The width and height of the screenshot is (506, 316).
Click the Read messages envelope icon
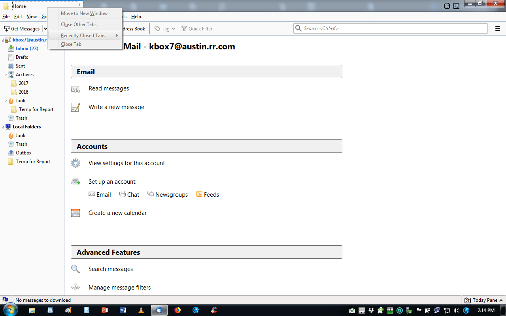pyautogui.click(x=76, y=89)
